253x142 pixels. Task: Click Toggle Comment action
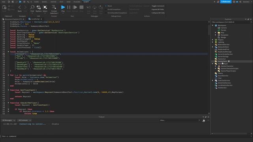click(158, 6)
